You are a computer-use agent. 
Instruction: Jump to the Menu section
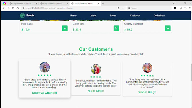113,16
